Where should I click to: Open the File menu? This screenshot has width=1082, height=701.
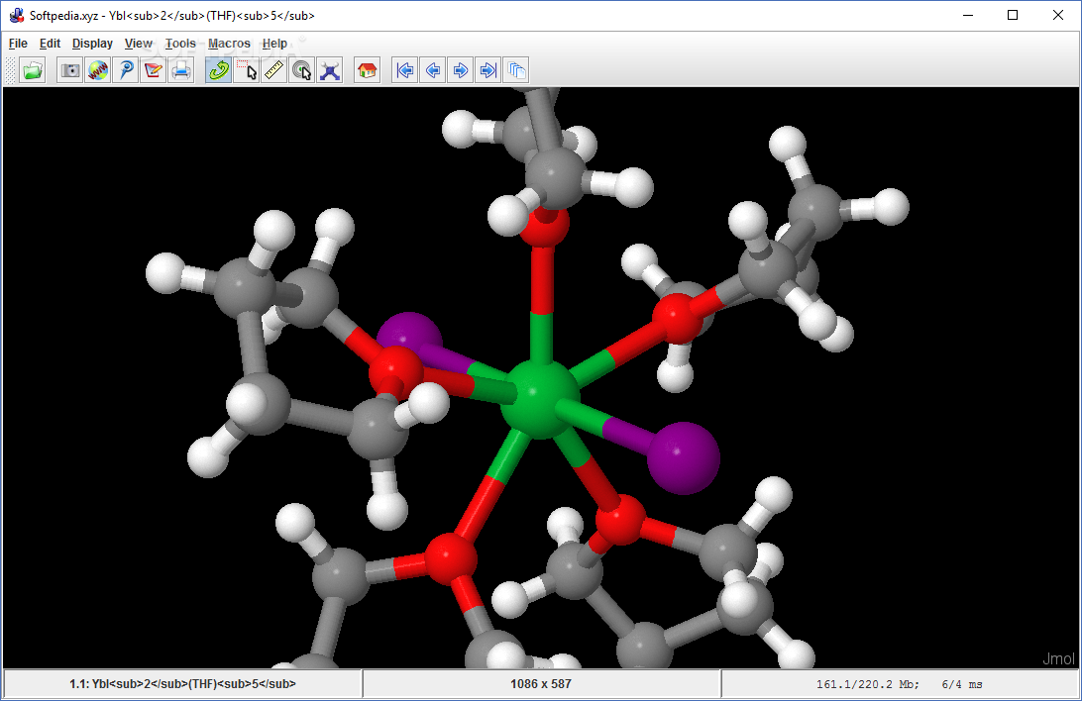[x=18, y=44]
